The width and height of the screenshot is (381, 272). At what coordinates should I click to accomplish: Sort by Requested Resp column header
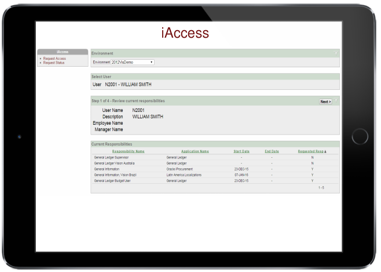point(310,151)
